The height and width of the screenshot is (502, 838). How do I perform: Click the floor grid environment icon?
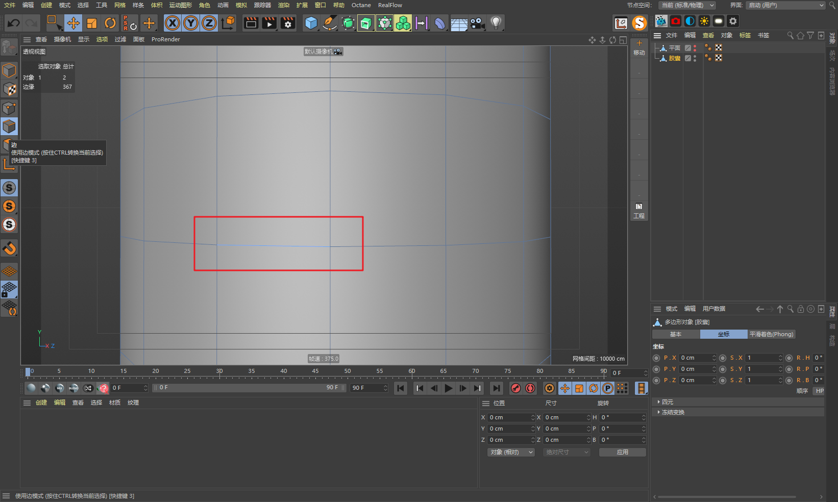click(x=459, y=23)
